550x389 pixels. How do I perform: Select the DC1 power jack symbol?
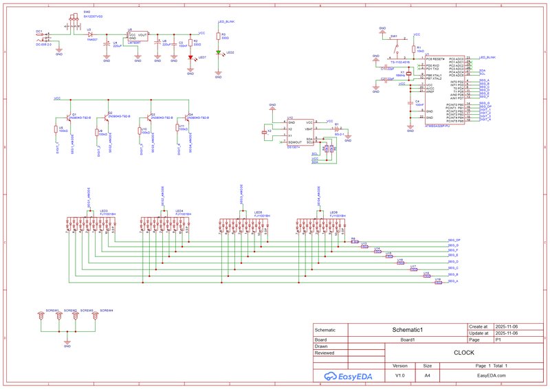pos(43,36)
